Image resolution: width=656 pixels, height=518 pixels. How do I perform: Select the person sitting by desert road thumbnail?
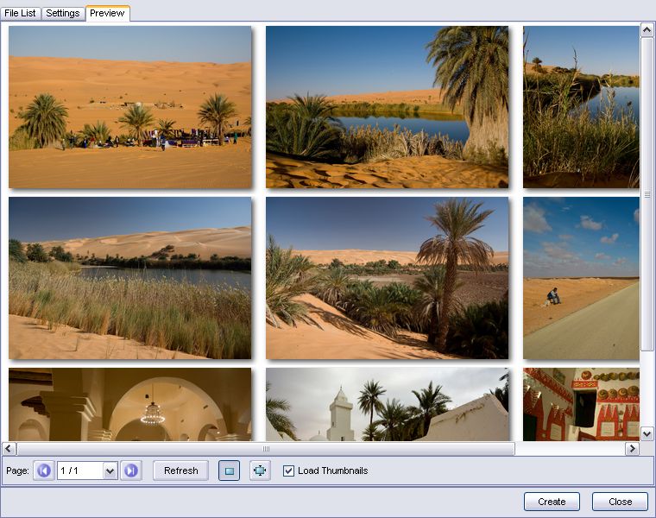581,278
